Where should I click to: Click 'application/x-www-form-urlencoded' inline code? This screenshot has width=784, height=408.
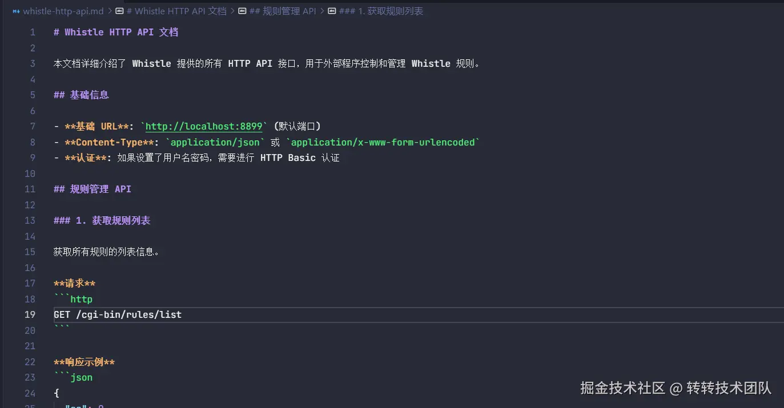tap(383, 142)
